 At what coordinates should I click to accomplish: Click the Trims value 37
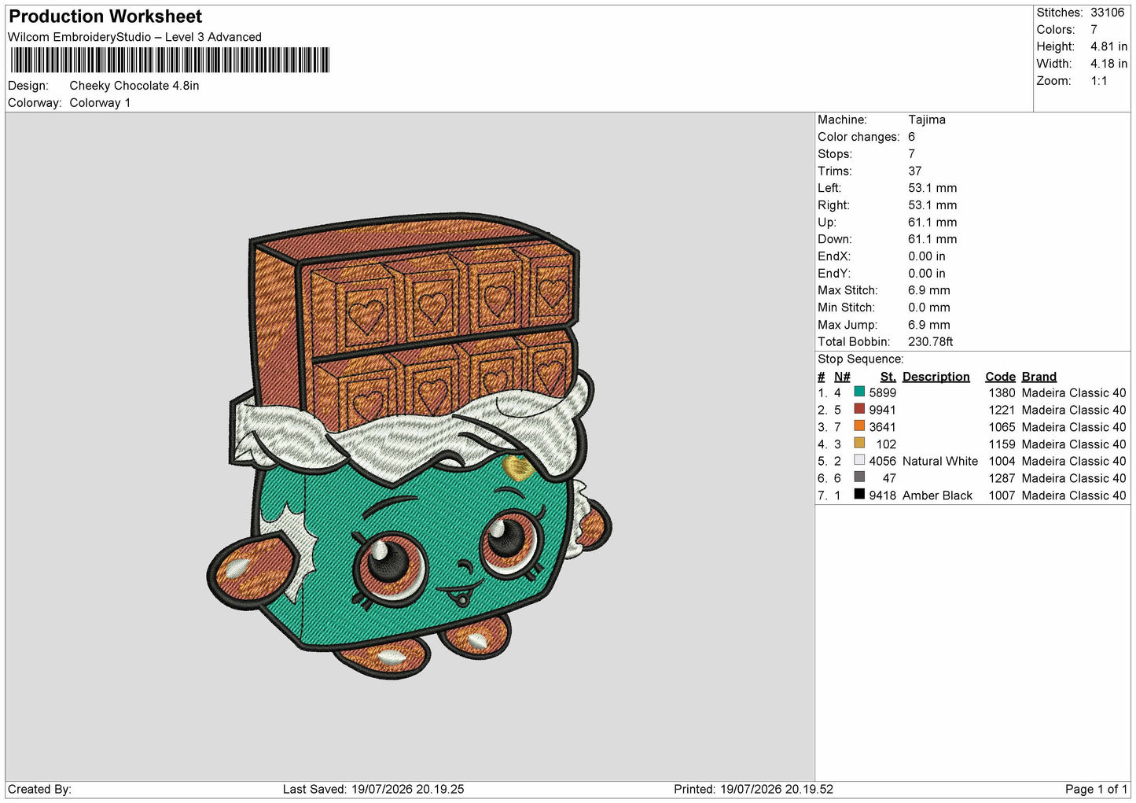(914, 171)
